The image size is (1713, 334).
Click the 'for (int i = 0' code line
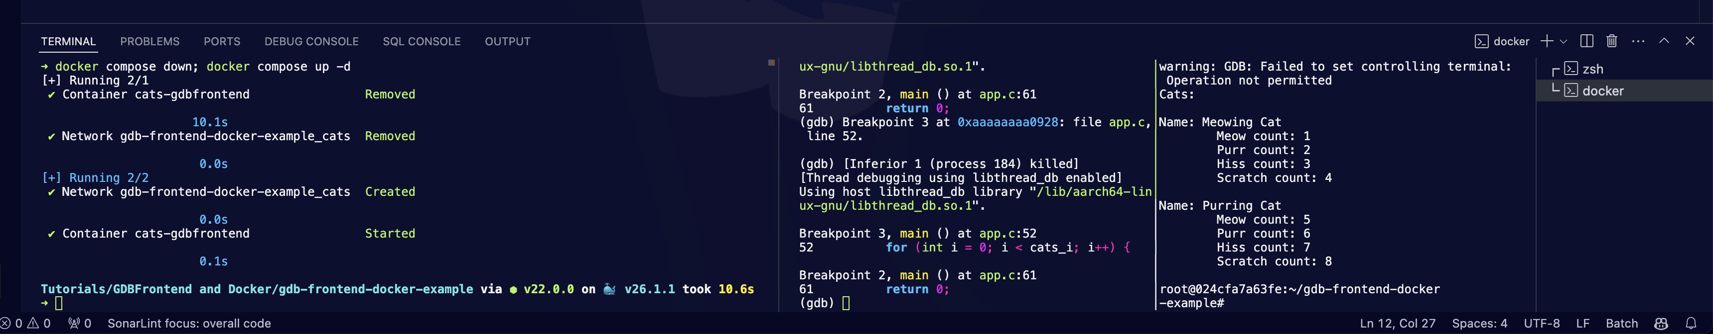(1007, 247)
